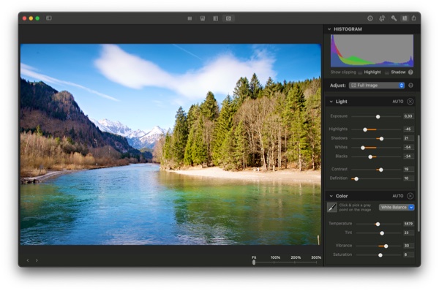The image size is (439, 291).
Task: Set zoom to 100%
Action: [x=275, y=257]
